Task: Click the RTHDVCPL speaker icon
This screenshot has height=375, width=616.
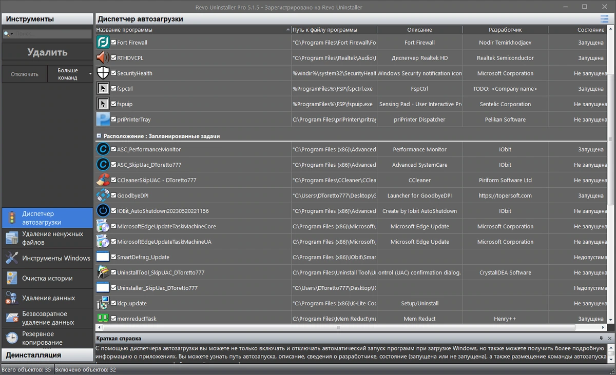Action: tap(103, 58)
